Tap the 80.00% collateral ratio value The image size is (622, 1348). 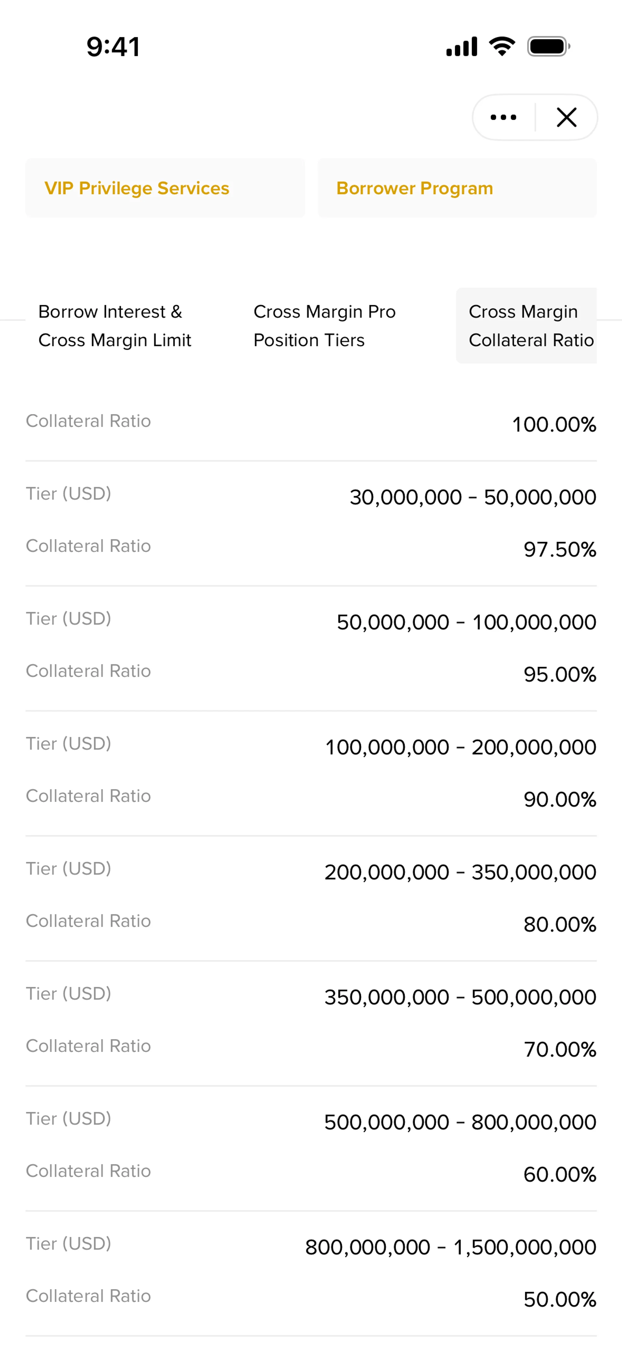click(560, 925)
